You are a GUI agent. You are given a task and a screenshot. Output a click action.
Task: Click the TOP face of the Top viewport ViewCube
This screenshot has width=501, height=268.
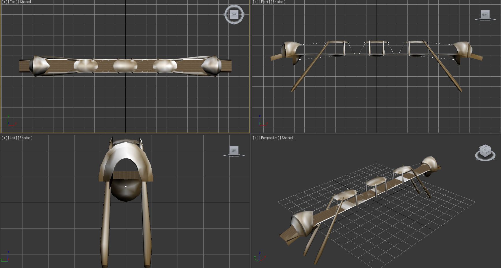[x=234, y=14]
